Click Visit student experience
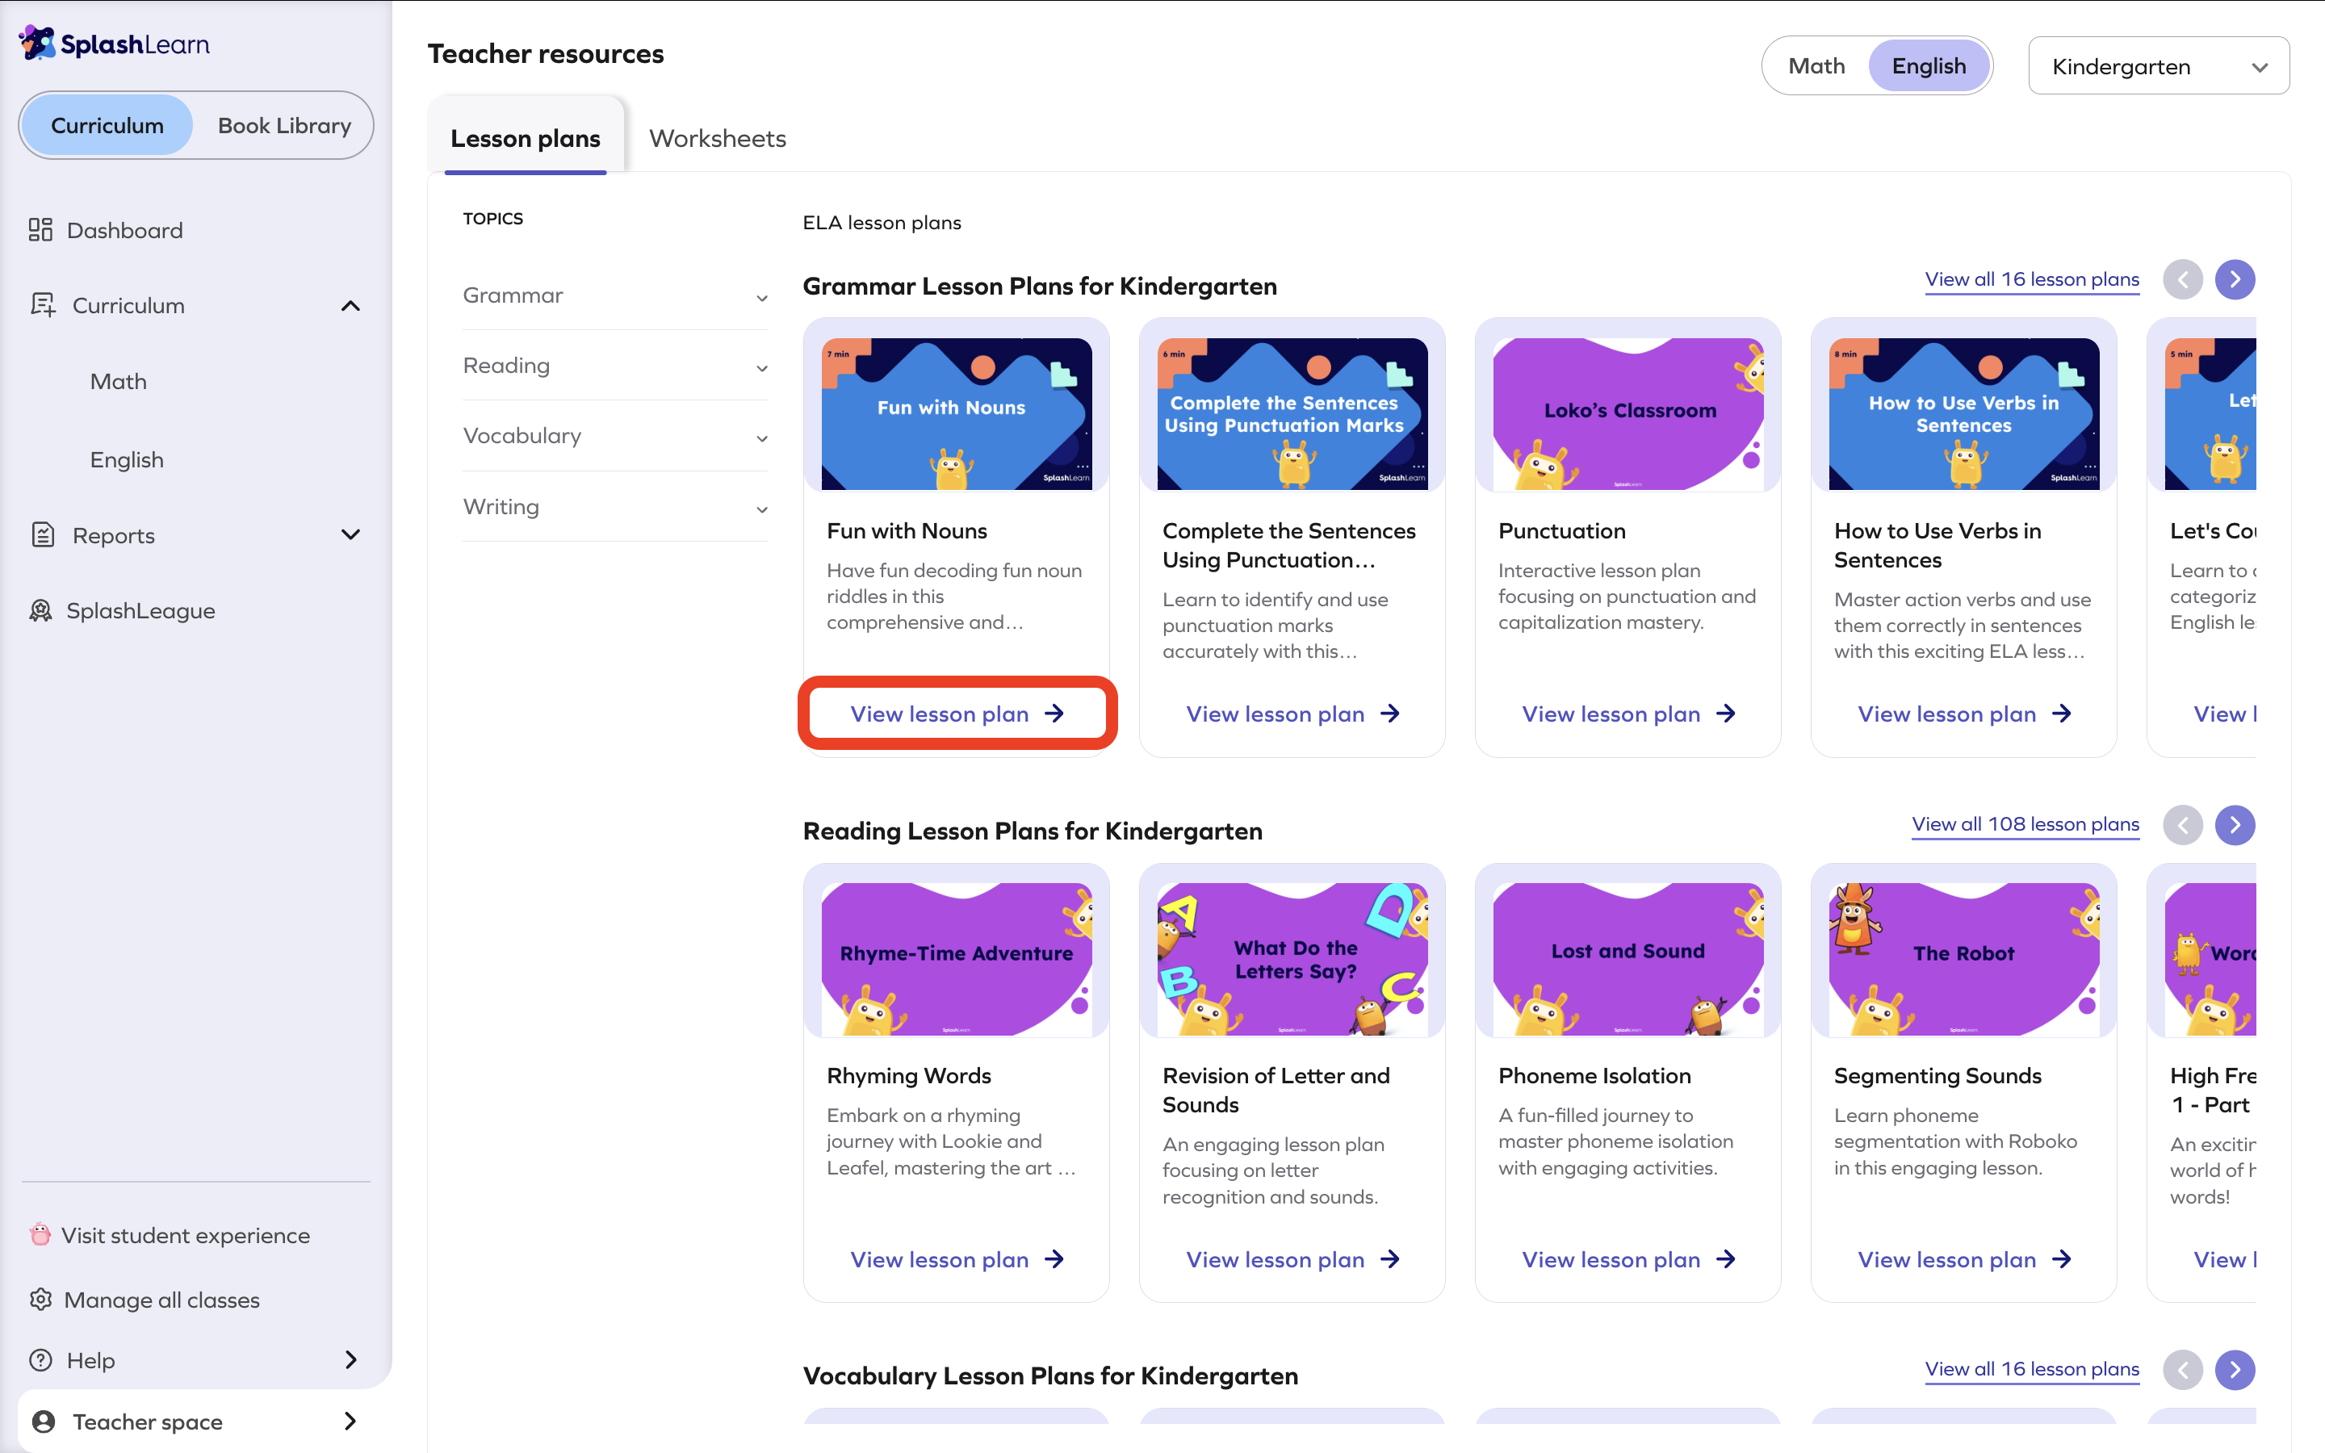2325x1453 pixels. [186, 1235]
